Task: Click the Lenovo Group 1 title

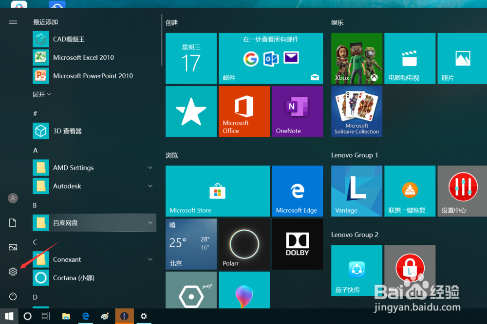Action: pyautogui.click(x=355, y=155)
